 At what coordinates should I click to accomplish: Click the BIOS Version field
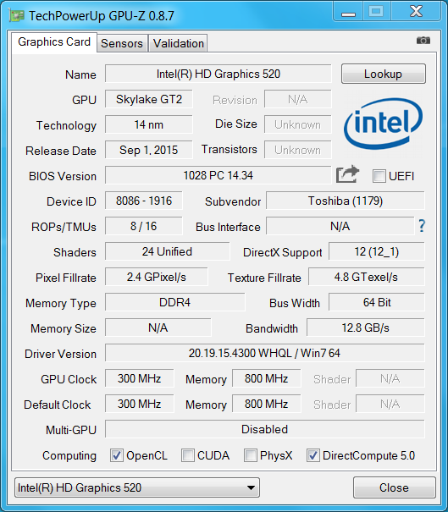click(x=218, y=175)
